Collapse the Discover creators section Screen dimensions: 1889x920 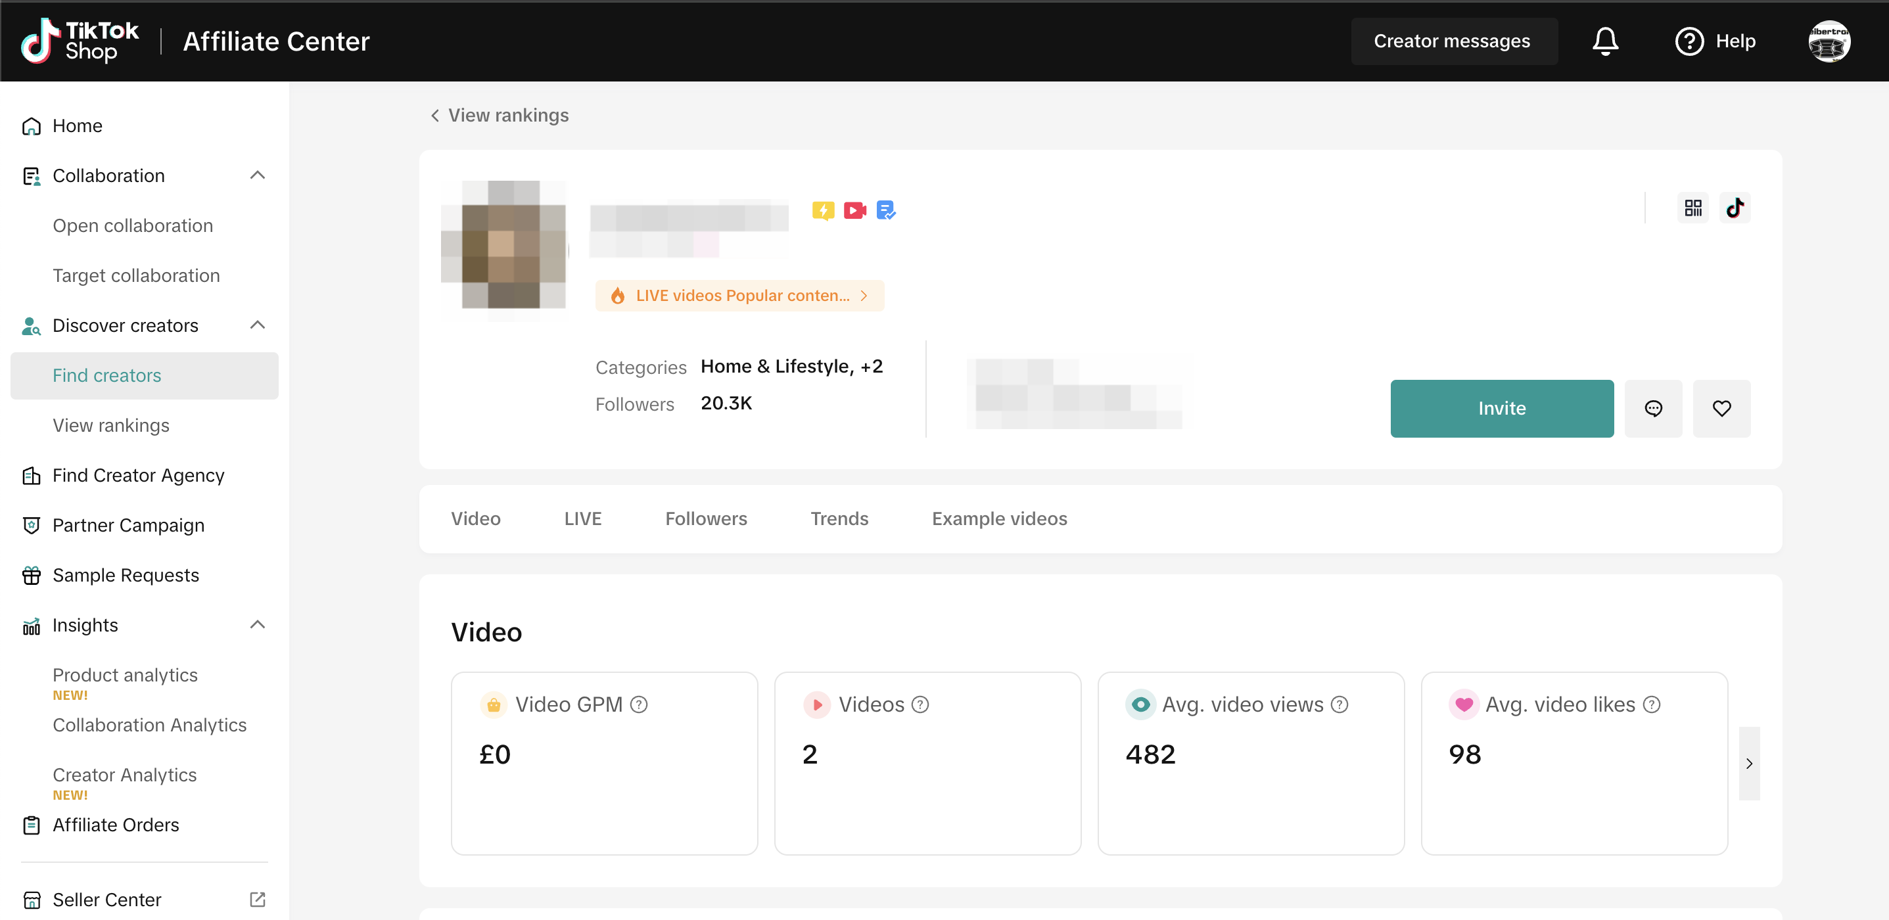(x=258, y=325)
